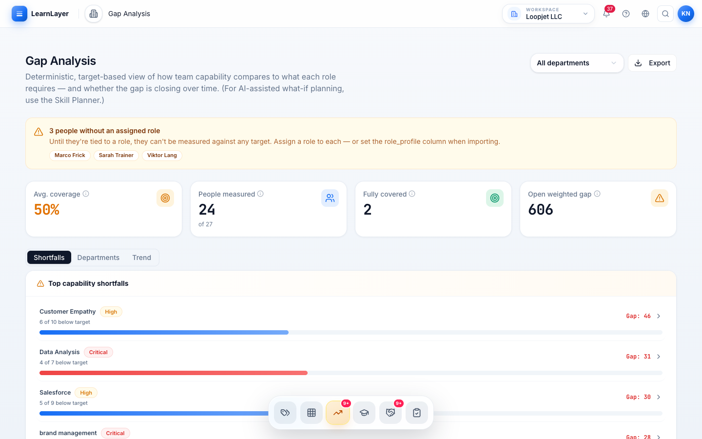Click the LearnLayer logo icon
This screenshot has width=702, height=439.
point(19,14)
